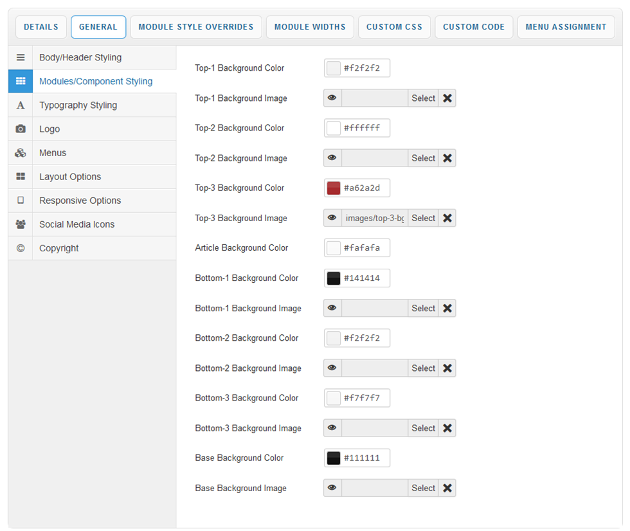Preview Base Background Image via eye icon

(332, 488)
